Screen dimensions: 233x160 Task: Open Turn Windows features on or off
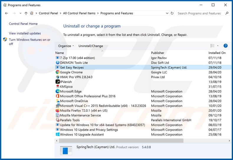point(29,42)
